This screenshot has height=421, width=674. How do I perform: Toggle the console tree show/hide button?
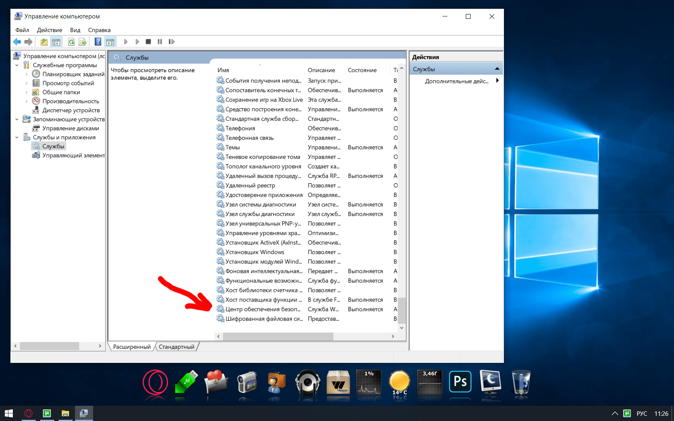[56, 42]
